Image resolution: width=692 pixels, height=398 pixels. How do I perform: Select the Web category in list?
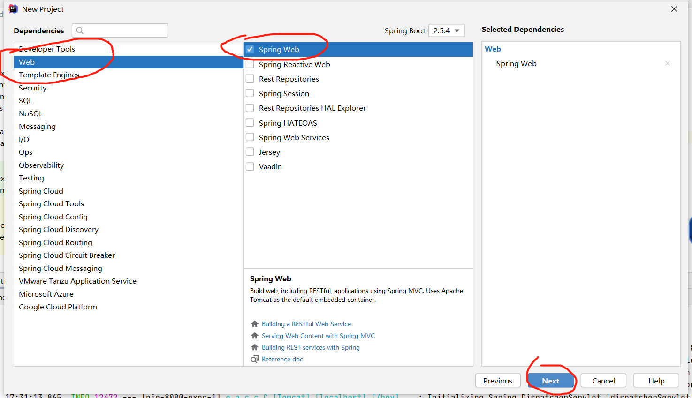coord(129,62)
